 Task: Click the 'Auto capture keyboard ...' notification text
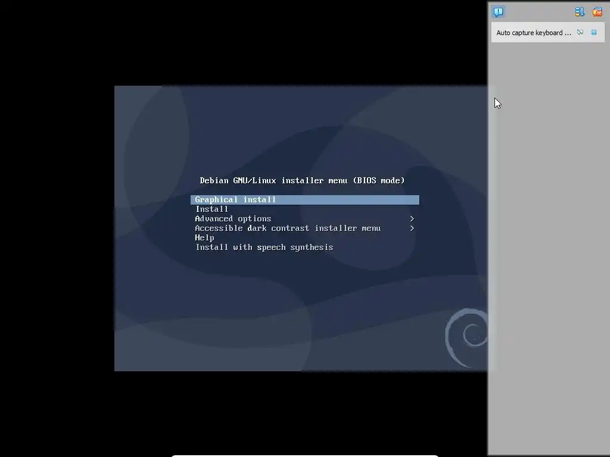[x=533, y=33]
